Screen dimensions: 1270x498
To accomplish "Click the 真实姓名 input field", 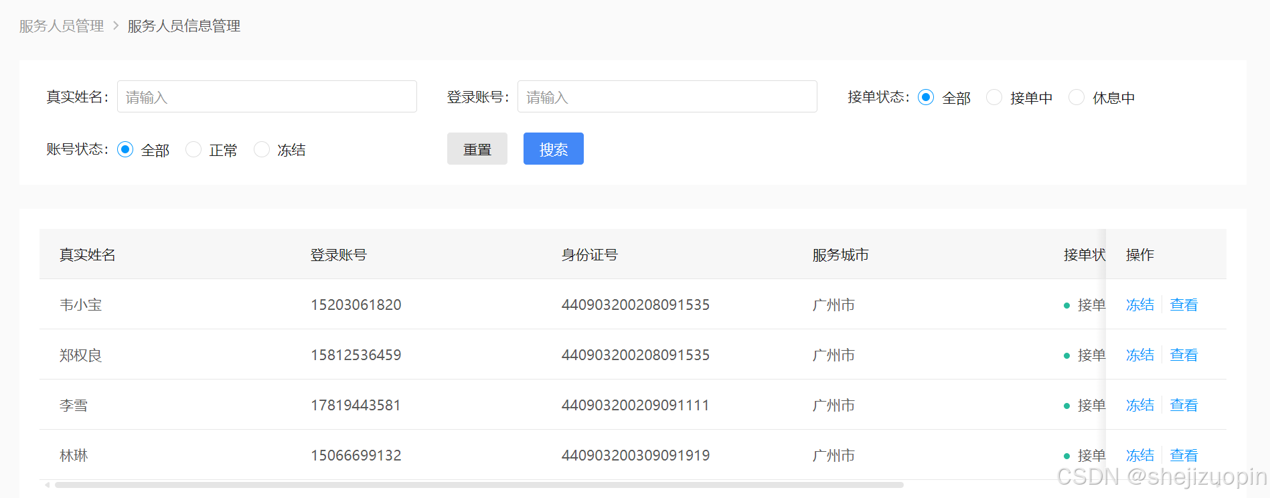I will coord(267,97).
